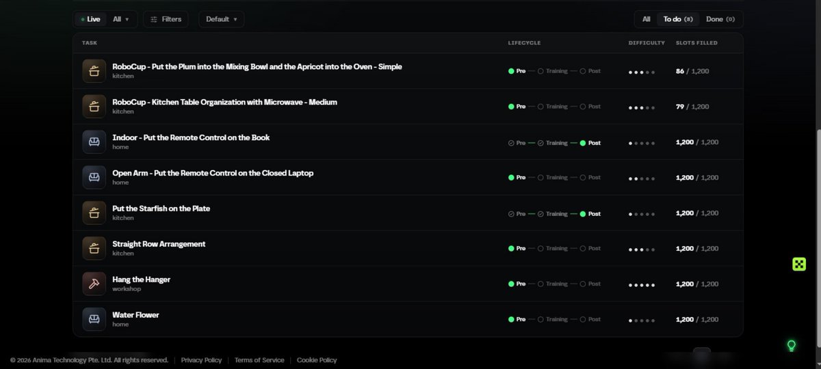This screenshot has height=369, width=821.
Task: Click the difficulty dots of Hang the Hanger
Action: click(x=642, y=285)
